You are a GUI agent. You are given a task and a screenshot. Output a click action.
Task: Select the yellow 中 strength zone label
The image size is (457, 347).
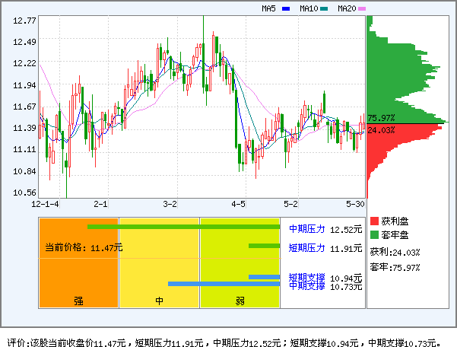160,301
